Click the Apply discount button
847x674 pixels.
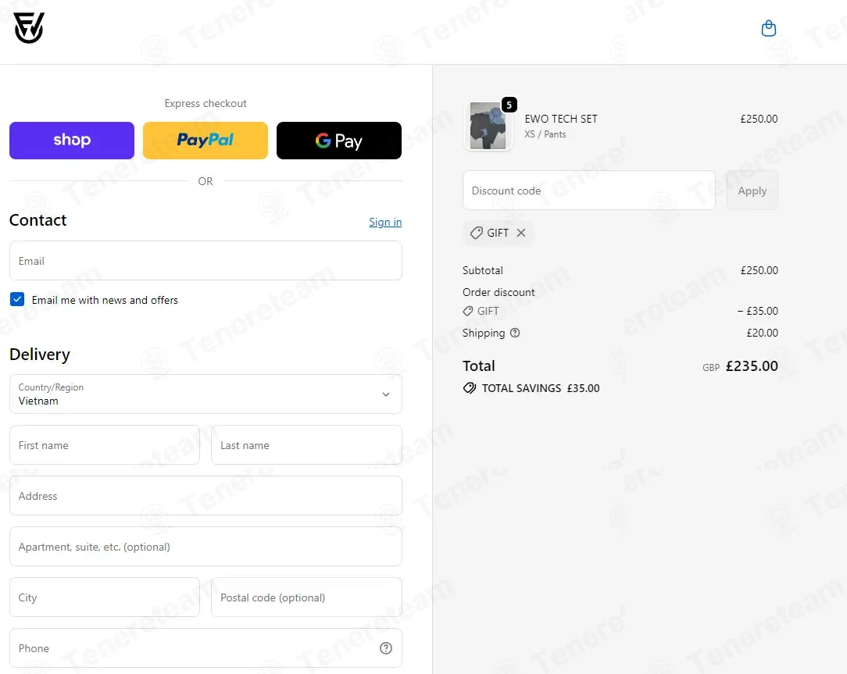(x=752, y=191)
